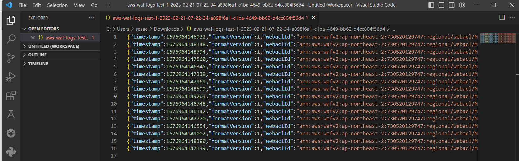
Task: Click timestamp 1676964148599 on line 8
Action: (186, 89)
